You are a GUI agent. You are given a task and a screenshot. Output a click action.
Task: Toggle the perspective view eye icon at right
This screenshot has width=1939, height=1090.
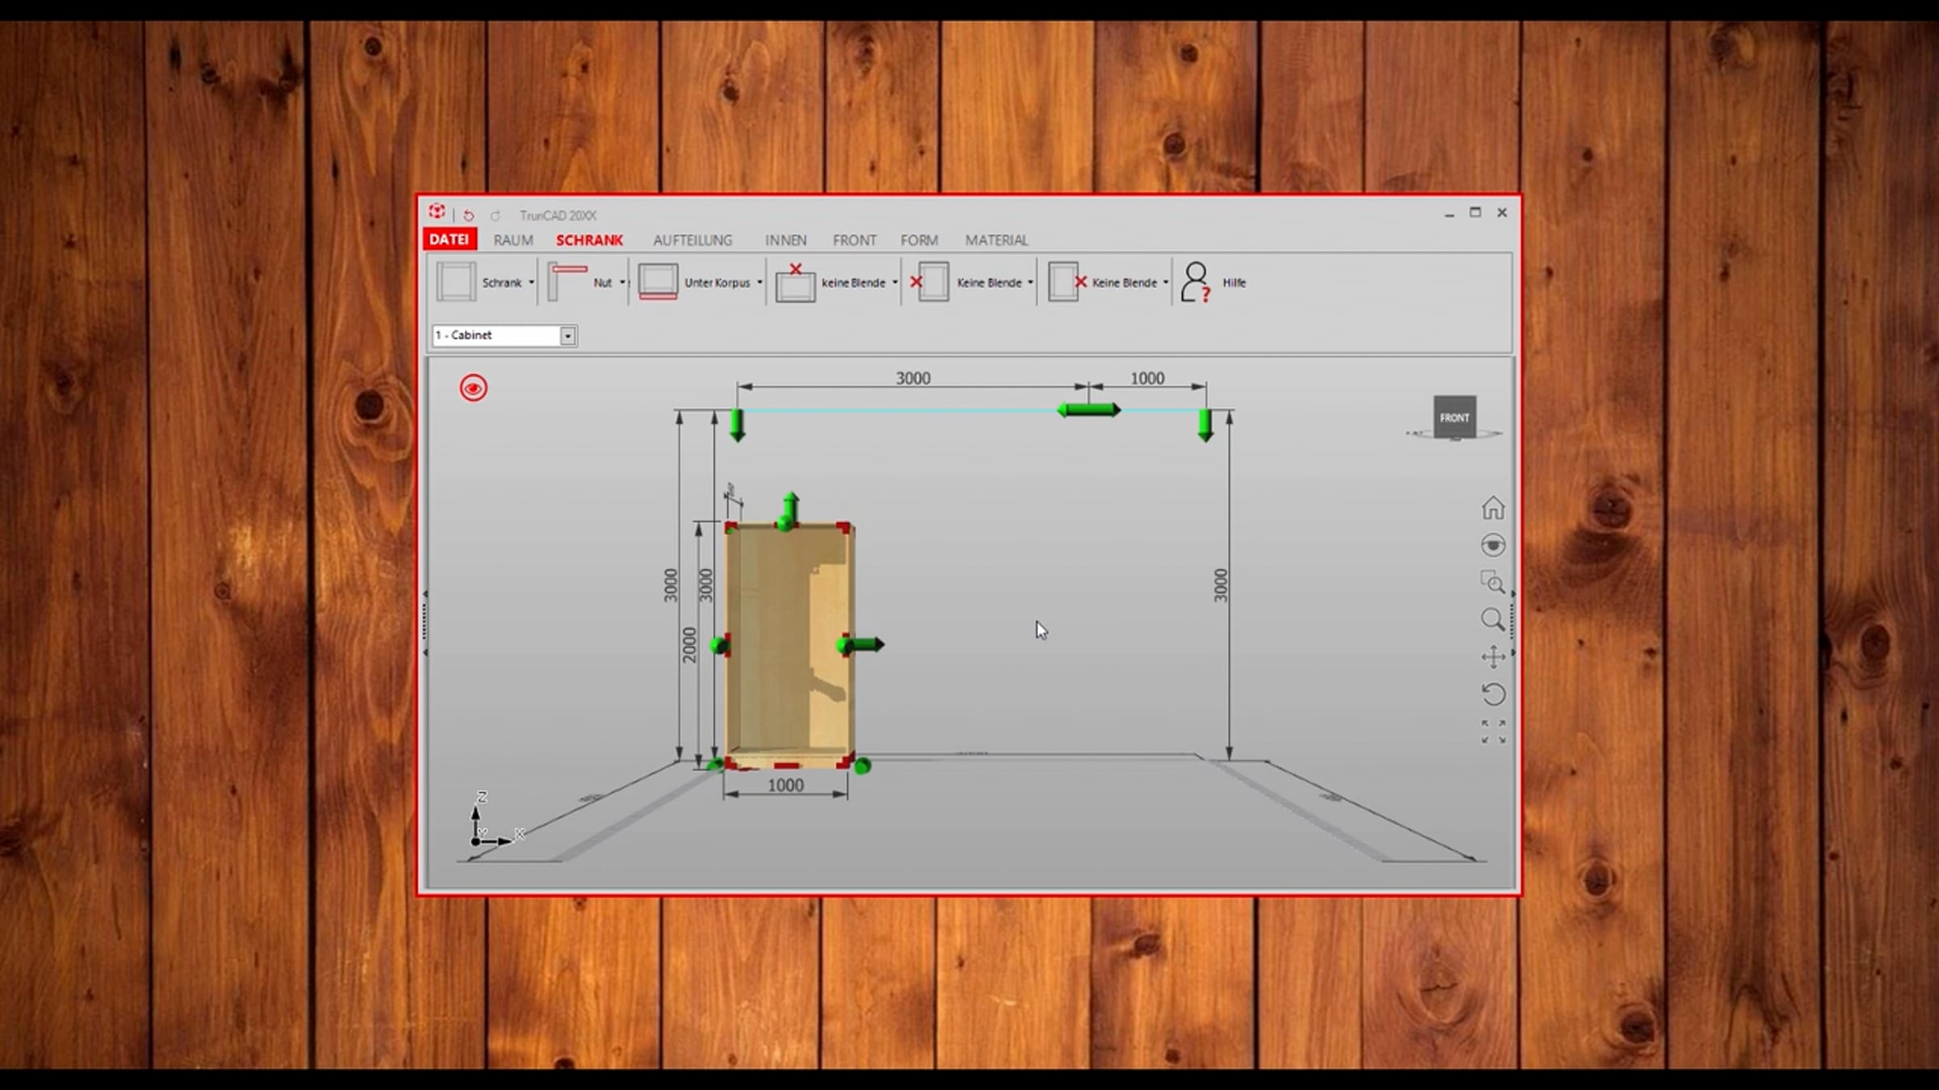[x=1493, y=545]
